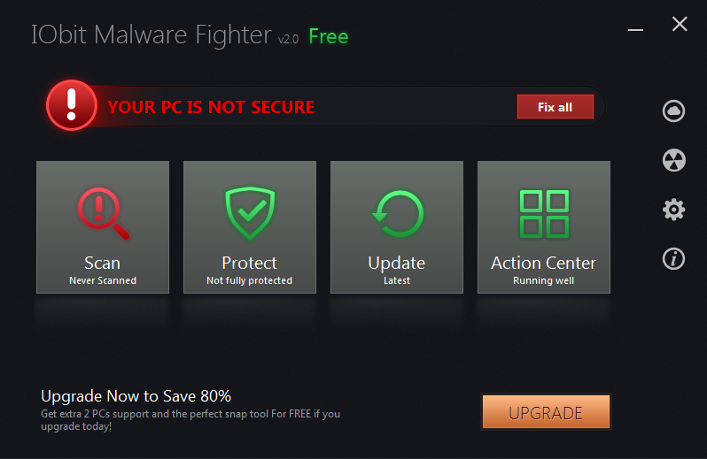The height and width of the screenshot is (459, 707).
Task: Select the Scan label text
Action: point(103,263)
